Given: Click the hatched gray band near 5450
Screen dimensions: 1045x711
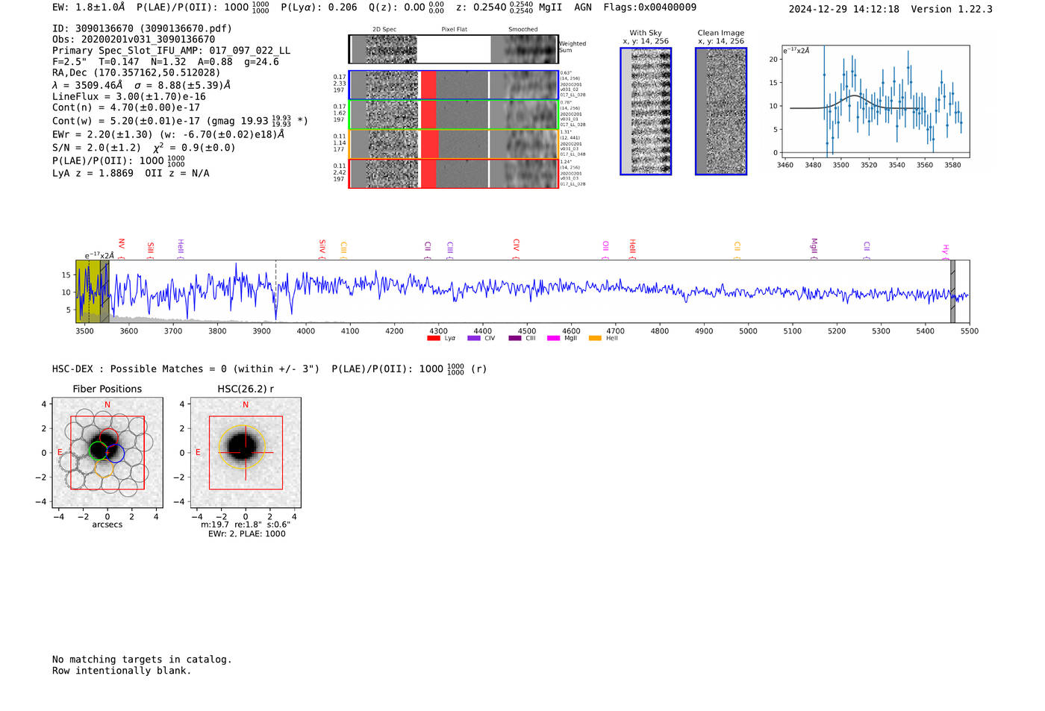Looking at the screenshot, I should pos(952,292).
